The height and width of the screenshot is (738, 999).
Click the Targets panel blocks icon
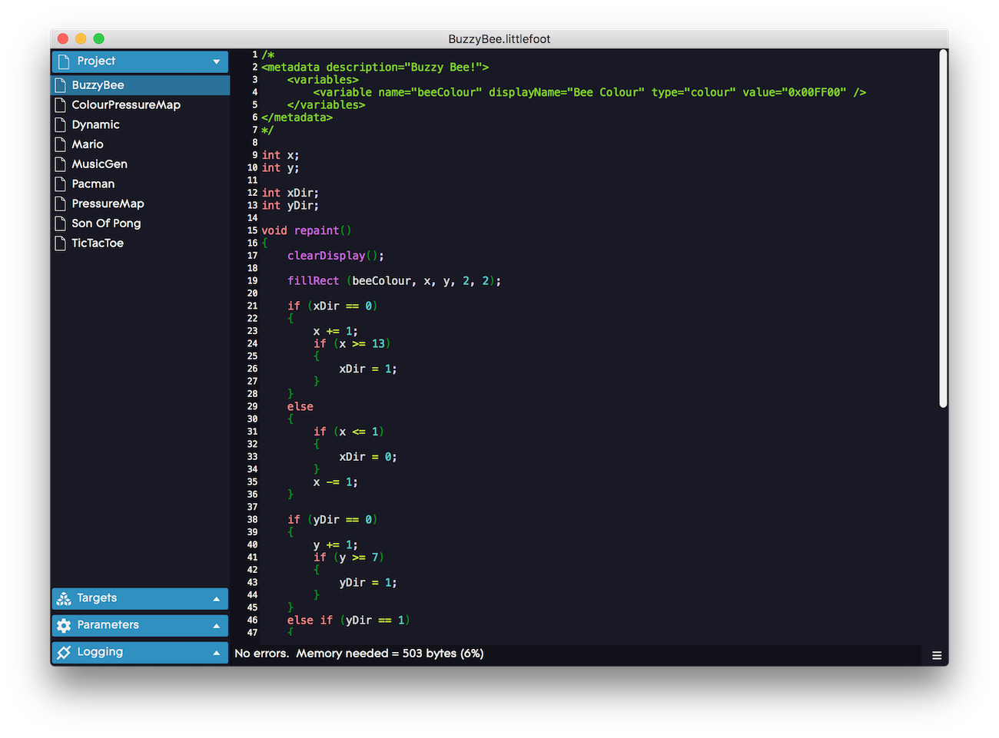click(x=64, y=598)
